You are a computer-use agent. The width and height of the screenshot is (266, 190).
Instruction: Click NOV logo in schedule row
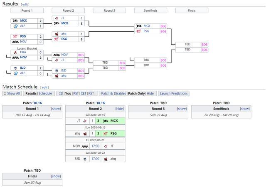tap(85, 146)
